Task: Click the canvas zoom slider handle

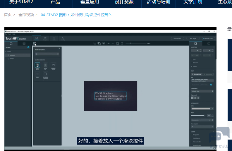Action: 130,43
